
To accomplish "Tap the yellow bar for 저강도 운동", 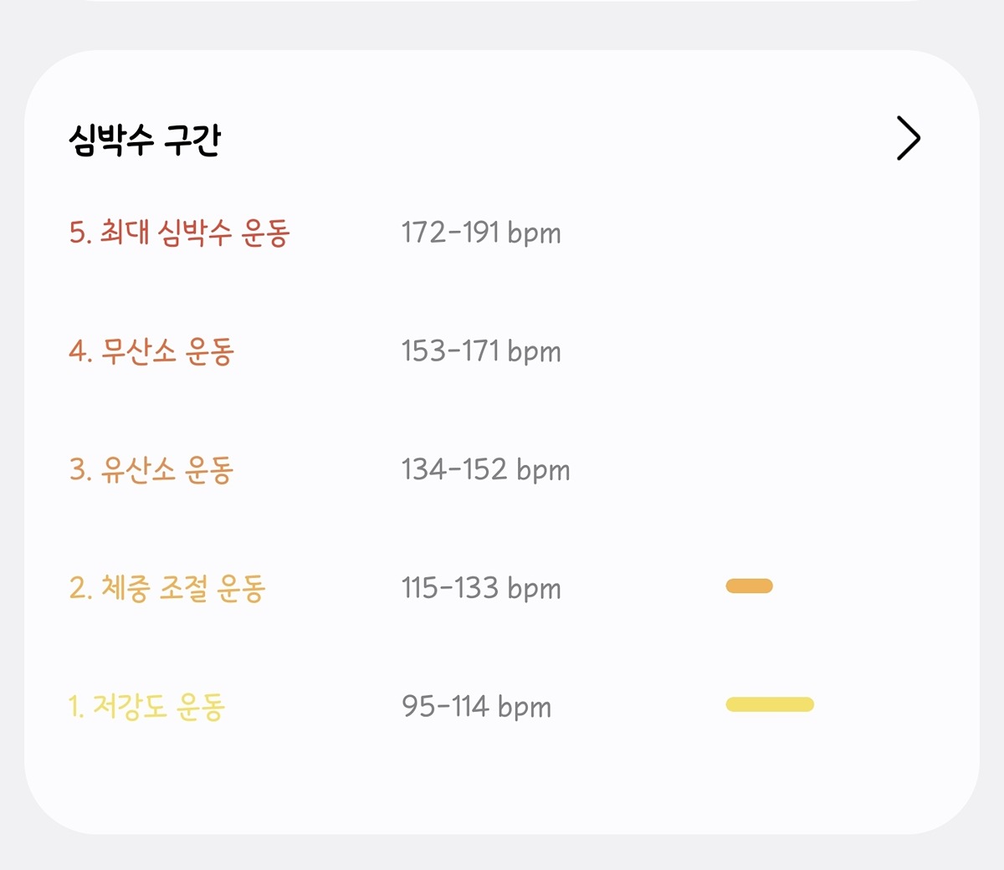I will (770, 704).
